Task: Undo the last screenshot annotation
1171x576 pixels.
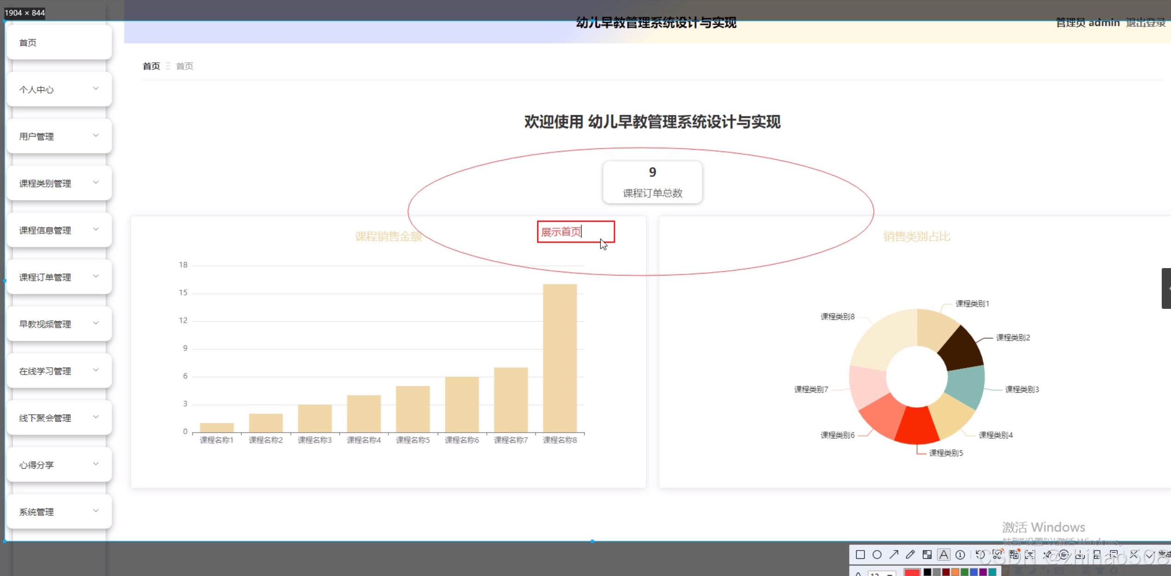Action: [980, 555]
